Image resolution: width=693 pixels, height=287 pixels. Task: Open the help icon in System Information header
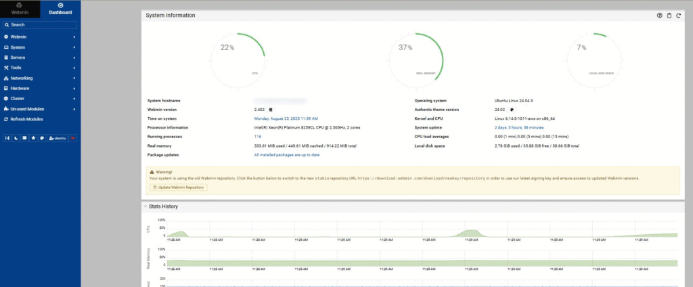click(660, 16)
